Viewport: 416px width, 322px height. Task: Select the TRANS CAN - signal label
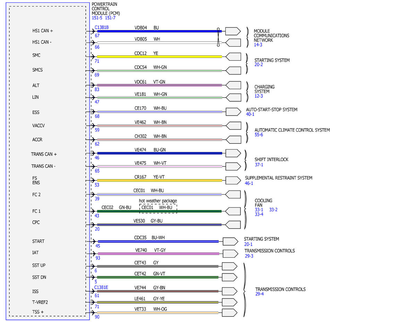[x=44, y=166]
